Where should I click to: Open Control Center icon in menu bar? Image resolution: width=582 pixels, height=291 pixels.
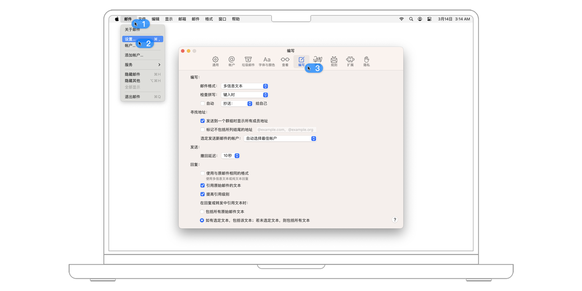(429, 19)
